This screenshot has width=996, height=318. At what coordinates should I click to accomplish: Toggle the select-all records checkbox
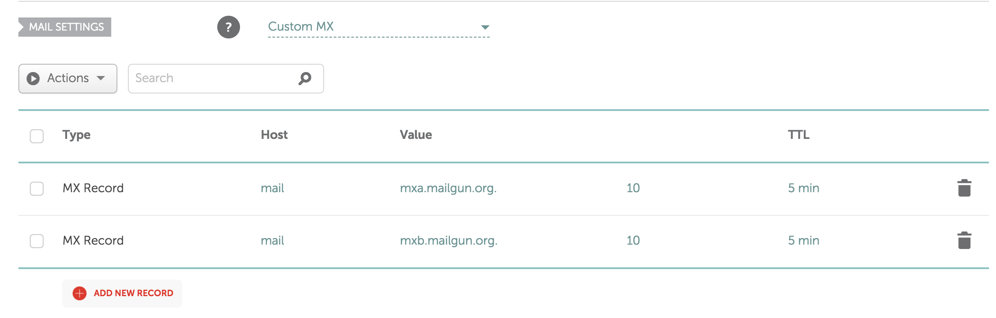click(x=37, y=136)
